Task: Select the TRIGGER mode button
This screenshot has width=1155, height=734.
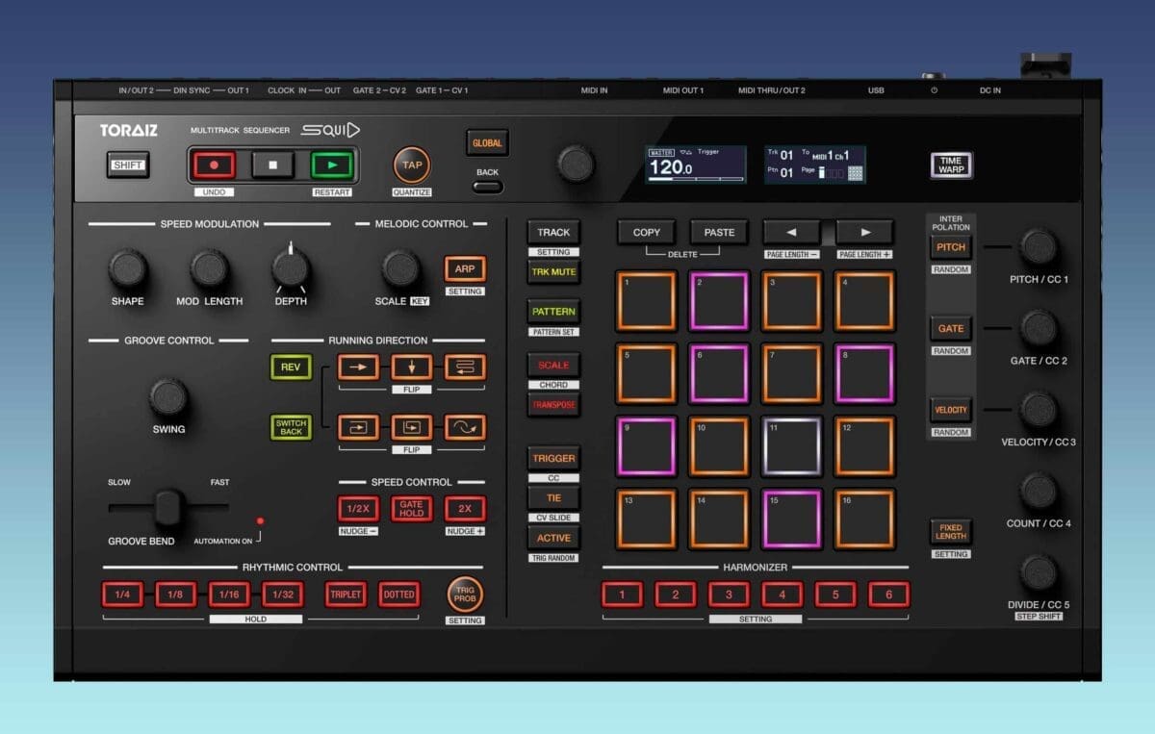Action: (553, 458)
